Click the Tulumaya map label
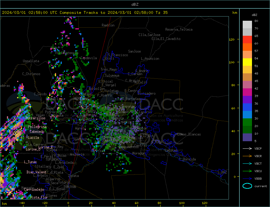 coord(112,75)
